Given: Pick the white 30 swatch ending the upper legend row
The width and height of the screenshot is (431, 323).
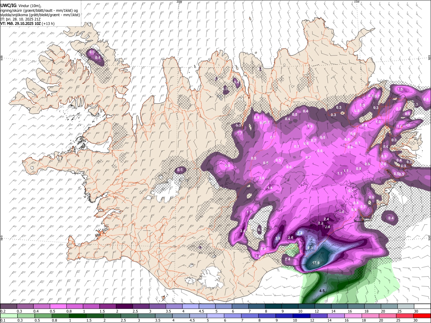Looking at the screenshot, I should click(422, 306).
